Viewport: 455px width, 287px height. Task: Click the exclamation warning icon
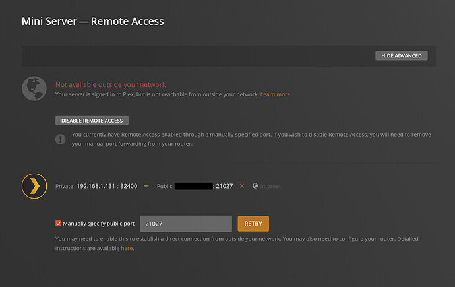61,139
